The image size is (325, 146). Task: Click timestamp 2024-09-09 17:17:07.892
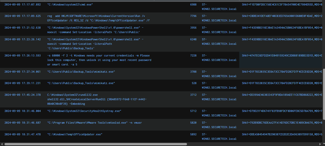point(22,5)
